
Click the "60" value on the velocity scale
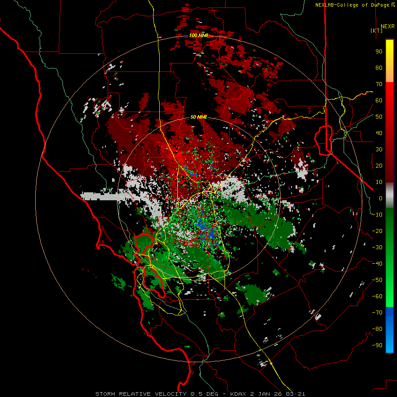coord(379,100)
